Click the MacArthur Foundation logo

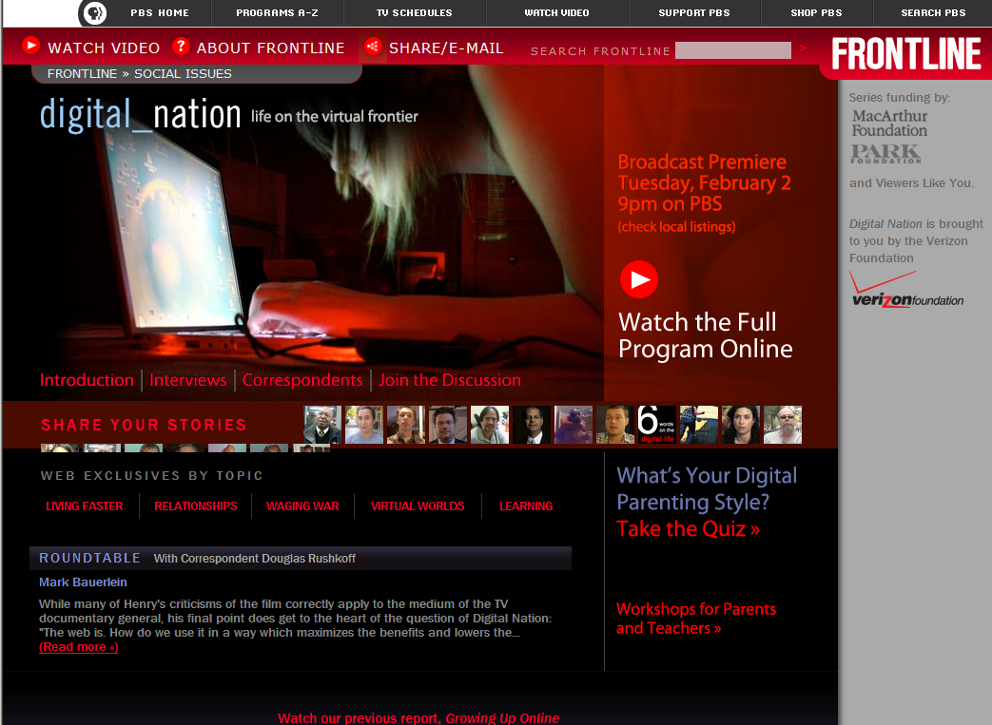pos(889,124)
